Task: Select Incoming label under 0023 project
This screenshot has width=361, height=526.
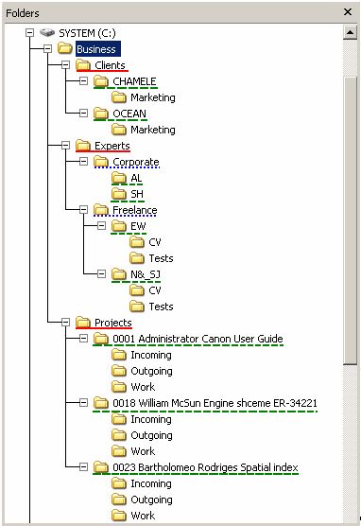Action: (151, 483)
